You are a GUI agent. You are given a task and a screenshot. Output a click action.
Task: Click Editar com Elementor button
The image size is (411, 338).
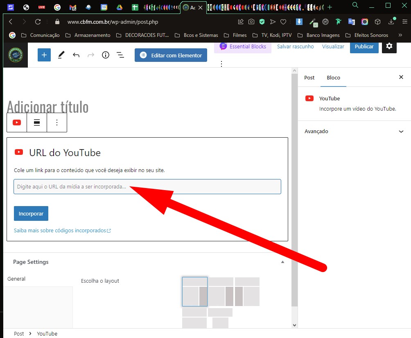171,55
